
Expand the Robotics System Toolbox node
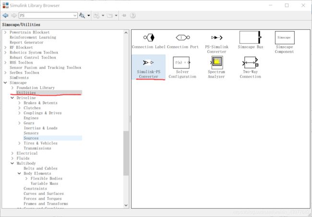[x=5, y=52]
